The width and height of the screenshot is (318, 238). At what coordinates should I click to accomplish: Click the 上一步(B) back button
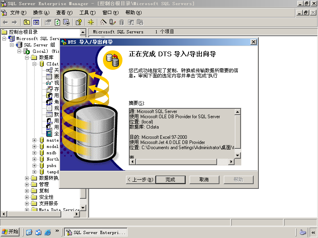point(141,180)
